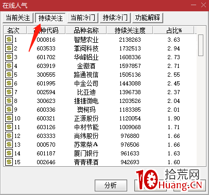Image resolution: width=209 pixels, height=195 pixels.
Task: Click the dollar icon next to 中材节能
Action: point(9,127)
